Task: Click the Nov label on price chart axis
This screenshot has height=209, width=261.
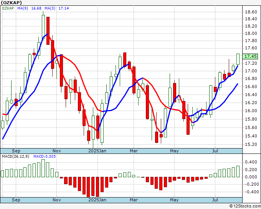Action: coord(56,151)
